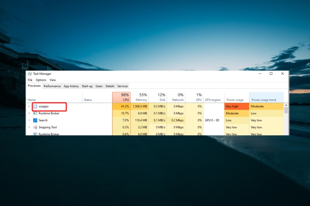
Task: Close the Task Manager window
Action: tap(282, 74)
